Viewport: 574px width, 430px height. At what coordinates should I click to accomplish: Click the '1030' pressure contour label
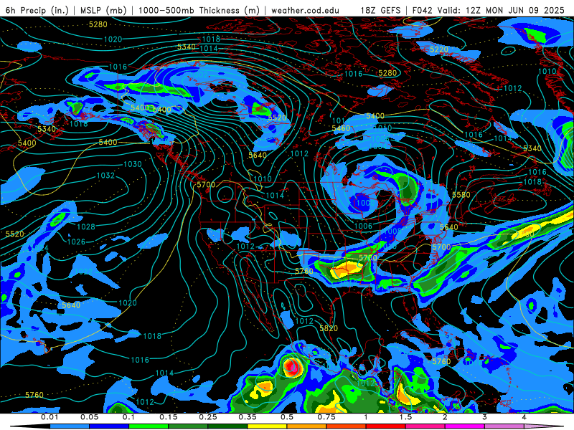pos(133,164)
